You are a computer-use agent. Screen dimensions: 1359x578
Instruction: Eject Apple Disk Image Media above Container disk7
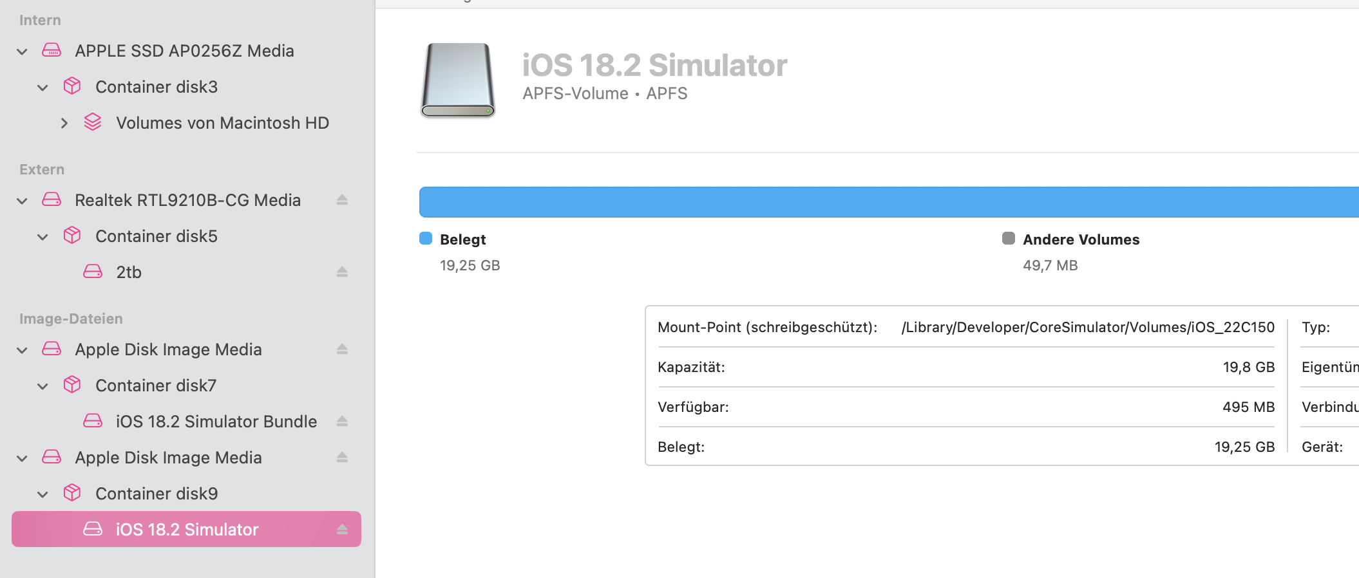(342, 350)
